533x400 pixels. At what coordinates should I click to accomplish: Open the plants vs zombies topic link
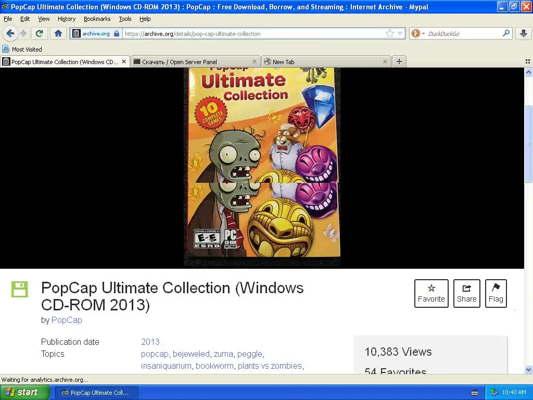point(270,366)
